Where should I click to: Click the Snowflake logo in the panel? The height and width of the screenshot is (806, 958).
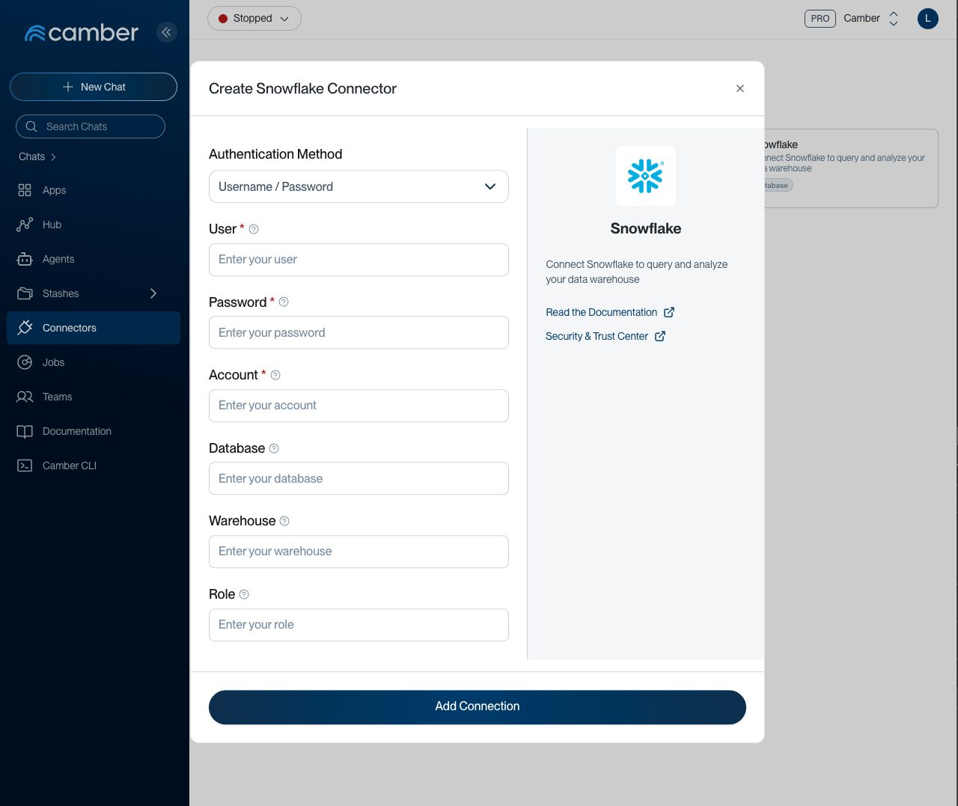coord(645,176)
